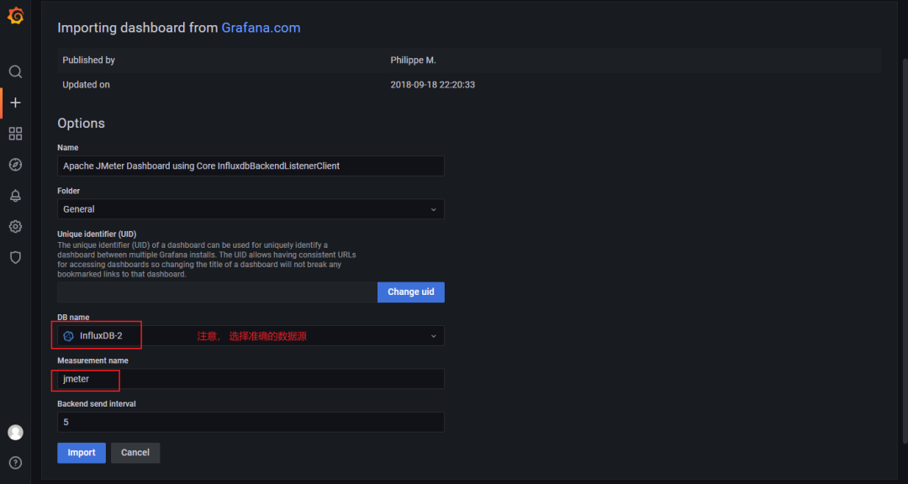Select the Explore compass icon
Viewport: 908px width, 484px height.
pos(15,164)
